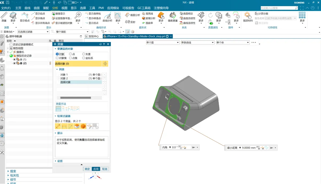Click the 偏差度量 tool
321x184 pixels.
click(173, 17)
